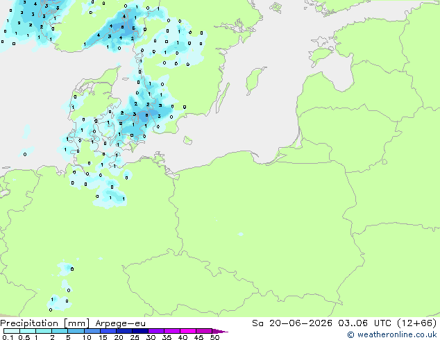Click the 0.5–1 mm legend swatch
This screenshot has width=440, height=340.
tap(28, 331)
